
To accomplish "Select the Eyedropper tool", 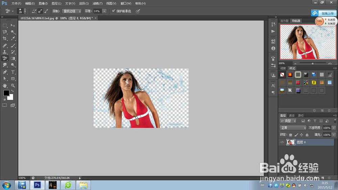I will click(x=13, y=39).
